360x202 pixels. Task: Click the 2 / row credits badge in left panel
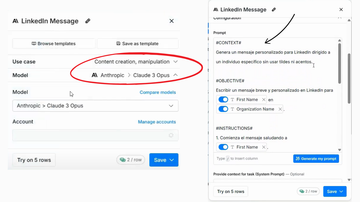(131, 160)
